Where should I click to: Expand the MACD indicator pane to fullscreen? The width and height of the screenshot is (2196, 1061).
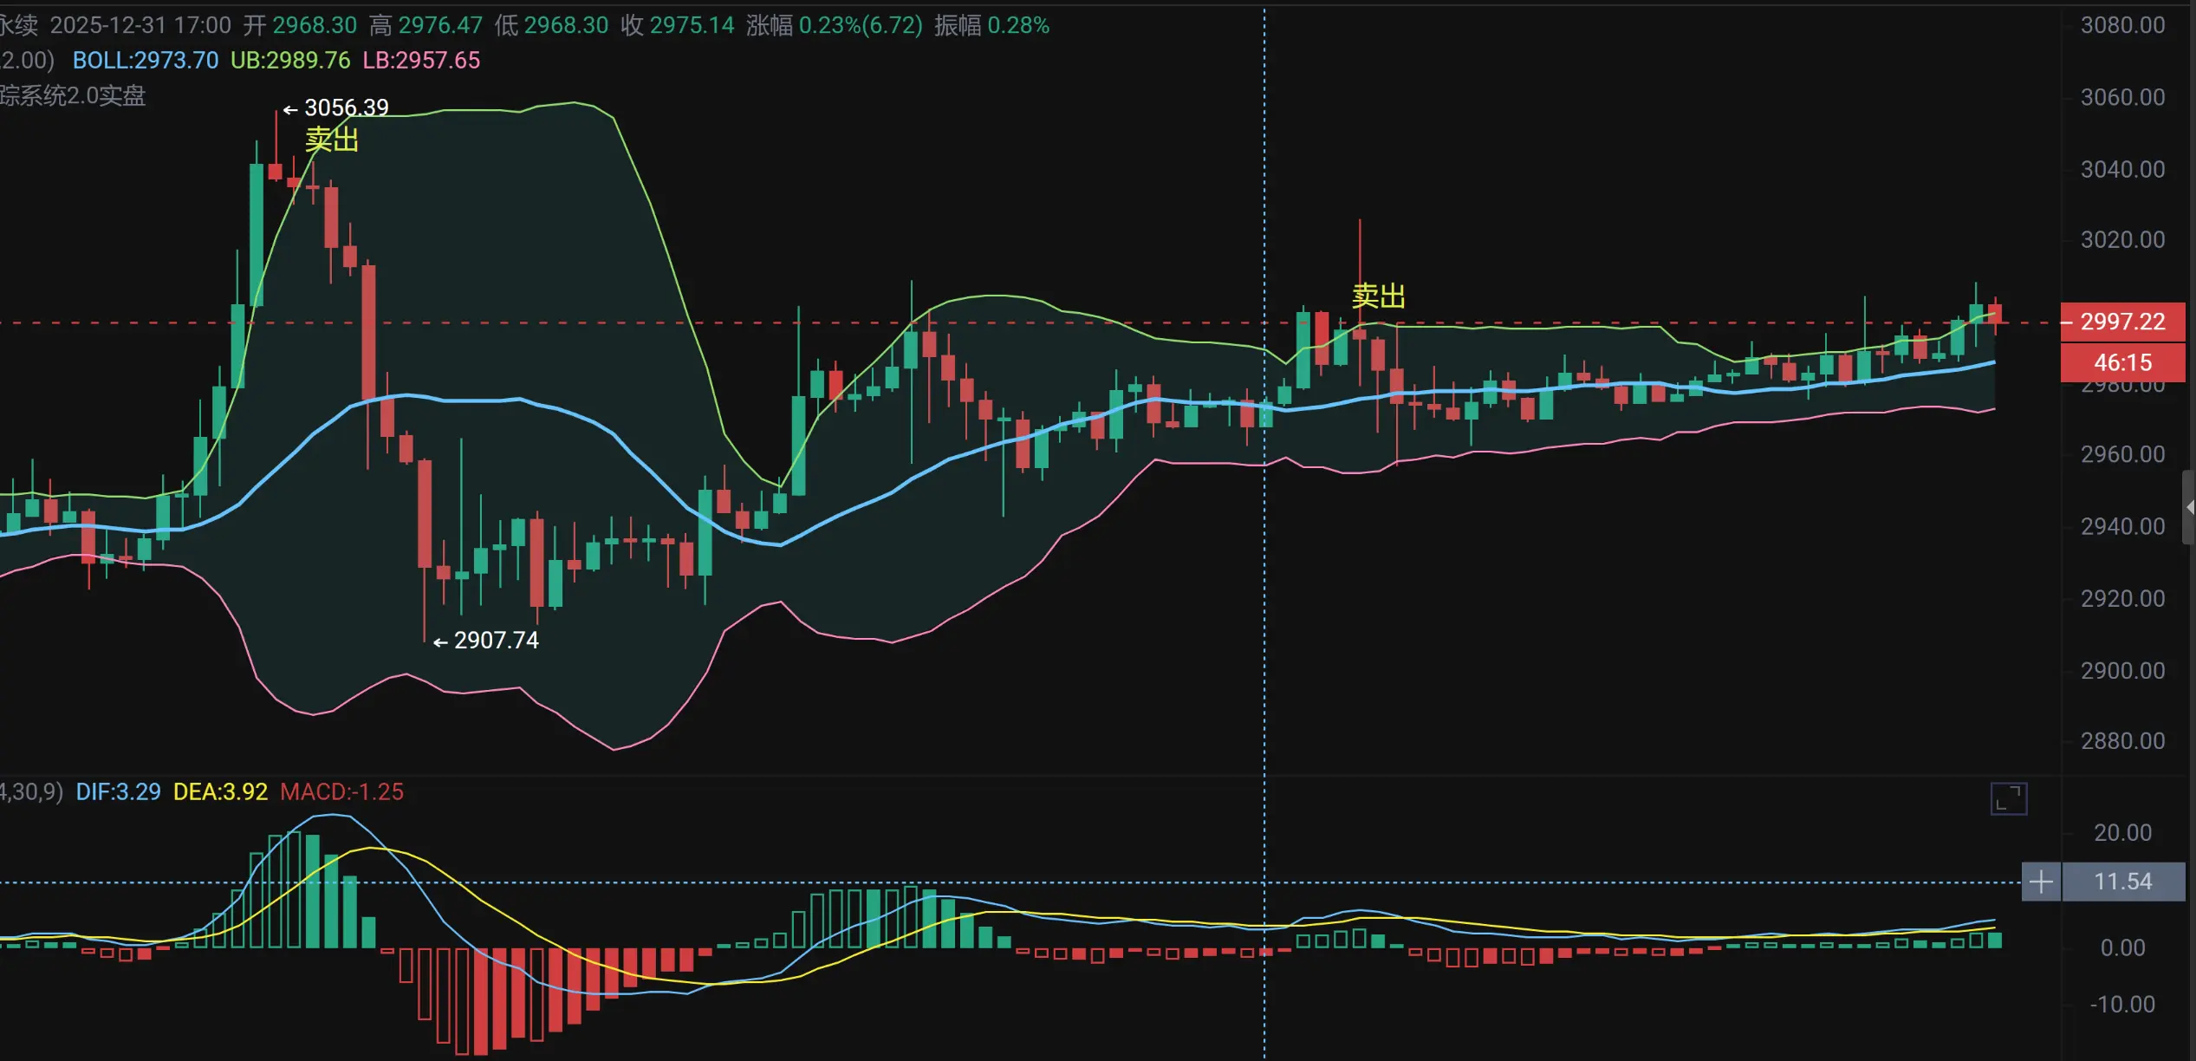coord(2008,798)
